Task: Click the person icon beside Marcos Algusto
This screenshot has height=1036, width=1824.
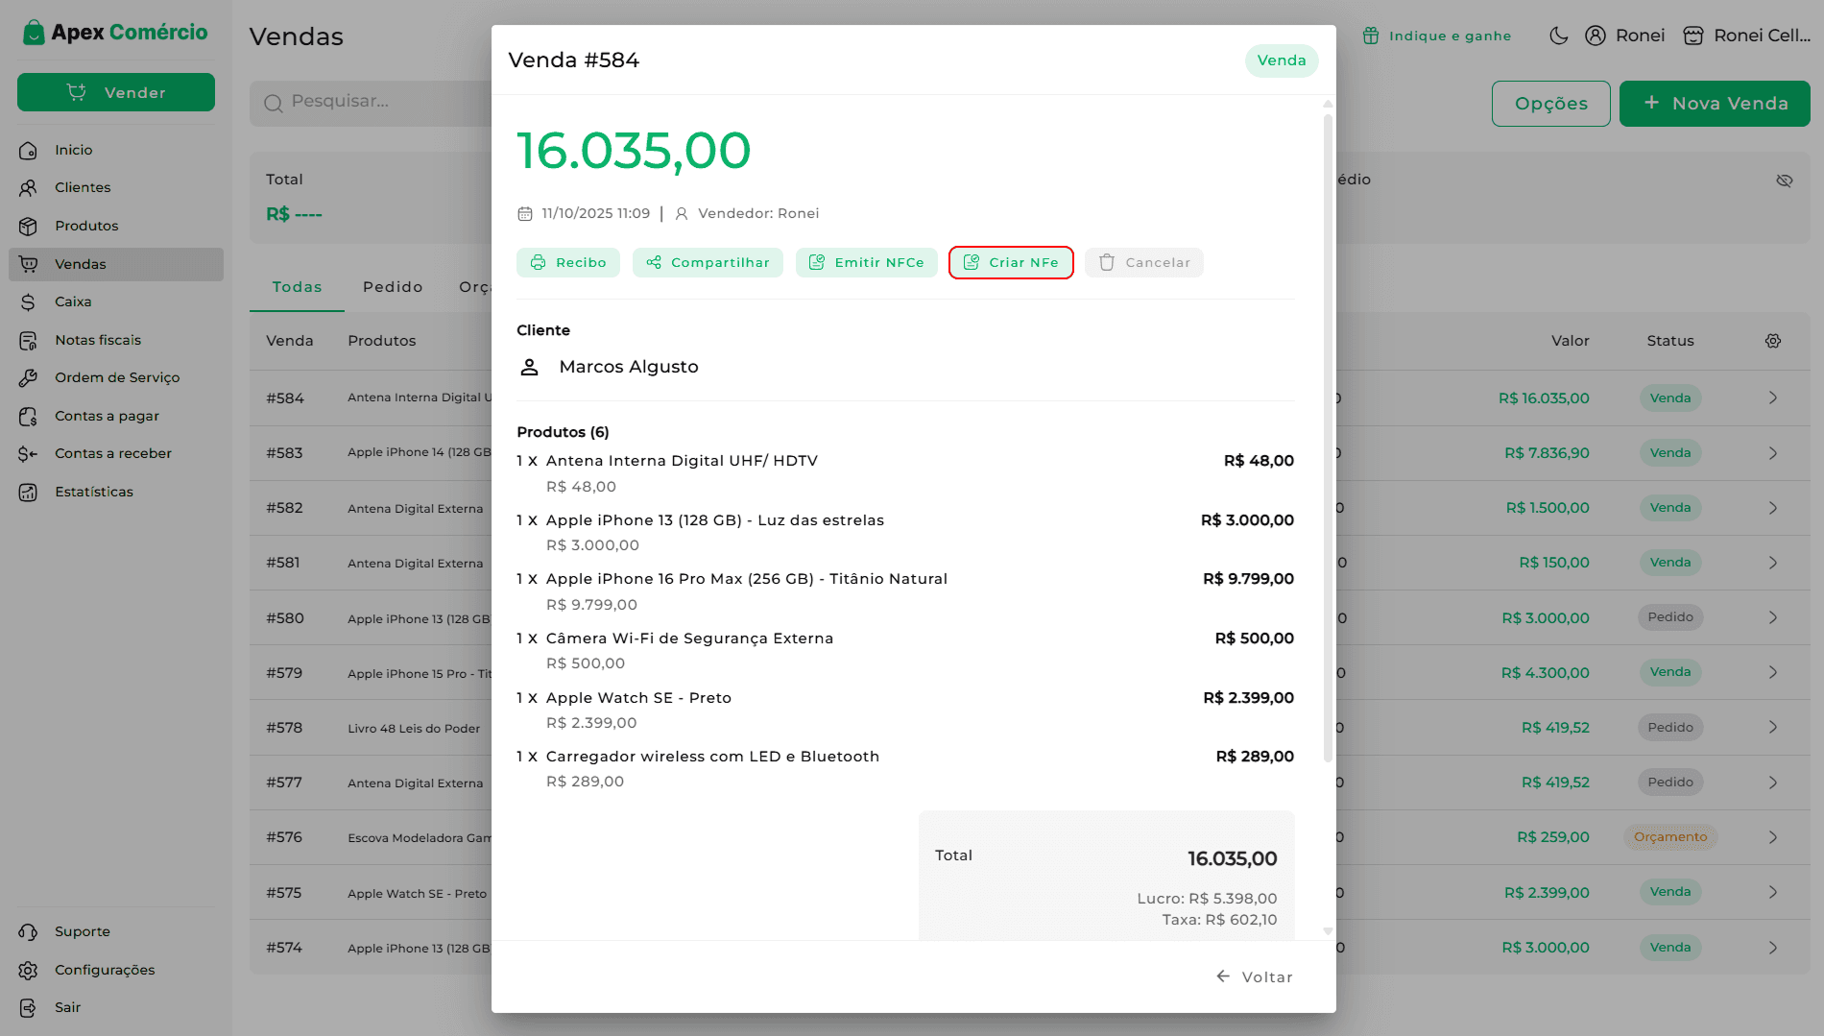Action: click(x=529, y=367)
